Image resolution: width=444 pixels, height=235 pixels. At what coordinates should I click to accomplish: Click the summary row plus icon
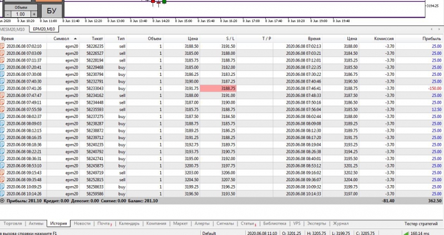(2, 201)
